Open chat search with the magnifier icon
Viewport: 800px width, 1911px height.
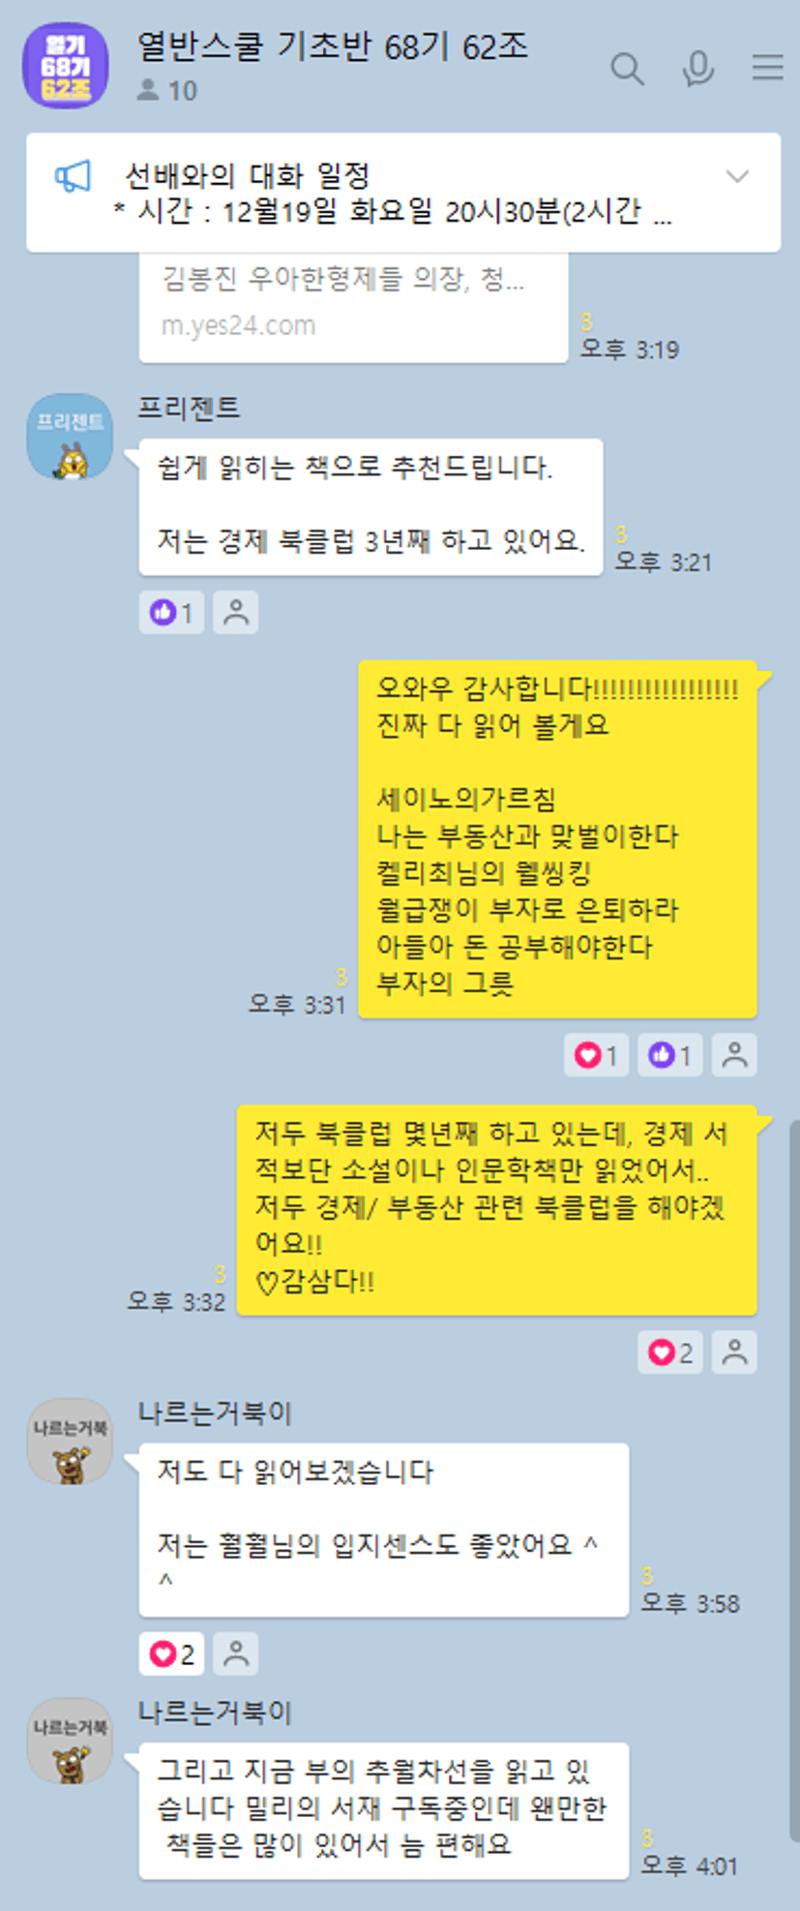click(627, 69)
